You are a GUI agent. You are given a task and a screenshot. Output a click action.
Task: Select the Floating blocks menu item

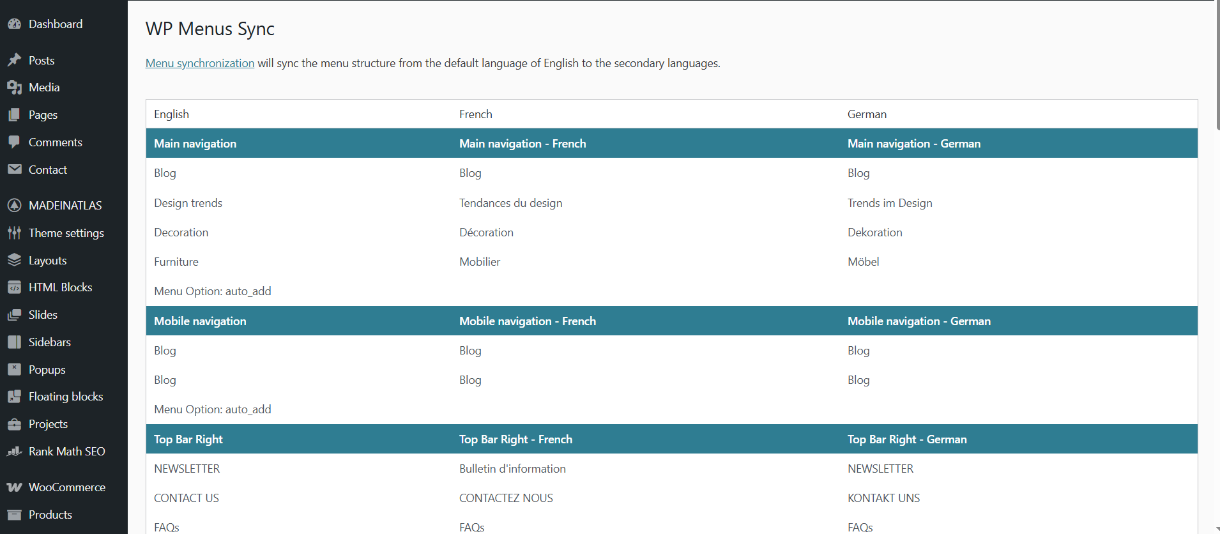(x=65, y=397)
